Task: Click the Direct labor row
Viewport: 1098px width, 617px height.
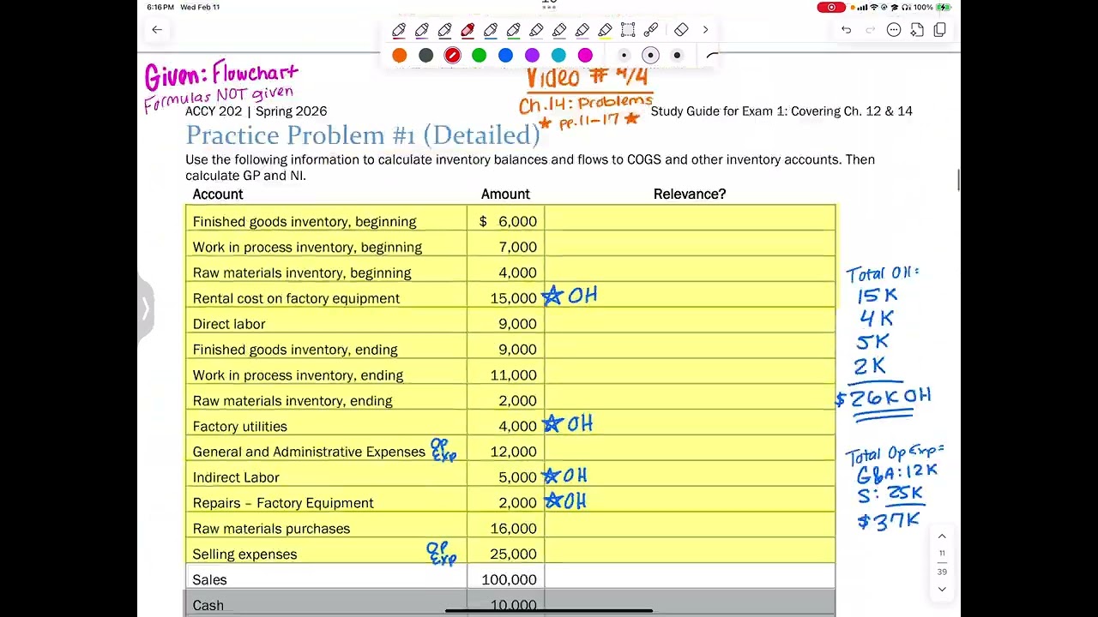Action: 510,324
